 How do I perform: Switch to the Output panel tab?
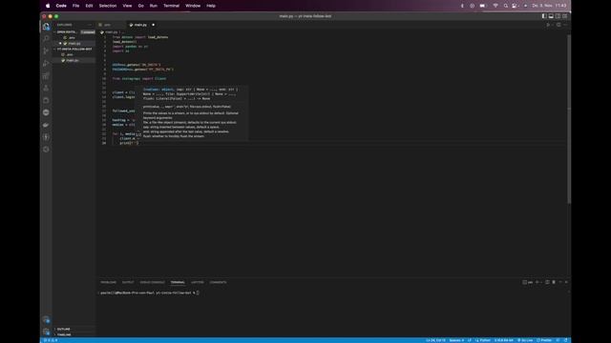click(x=128, y=282)
